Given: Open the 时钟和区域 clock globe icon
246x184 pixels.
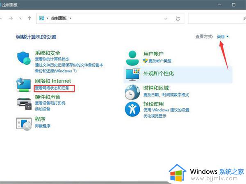Looking at the screenshot, I should pos(132,92).
